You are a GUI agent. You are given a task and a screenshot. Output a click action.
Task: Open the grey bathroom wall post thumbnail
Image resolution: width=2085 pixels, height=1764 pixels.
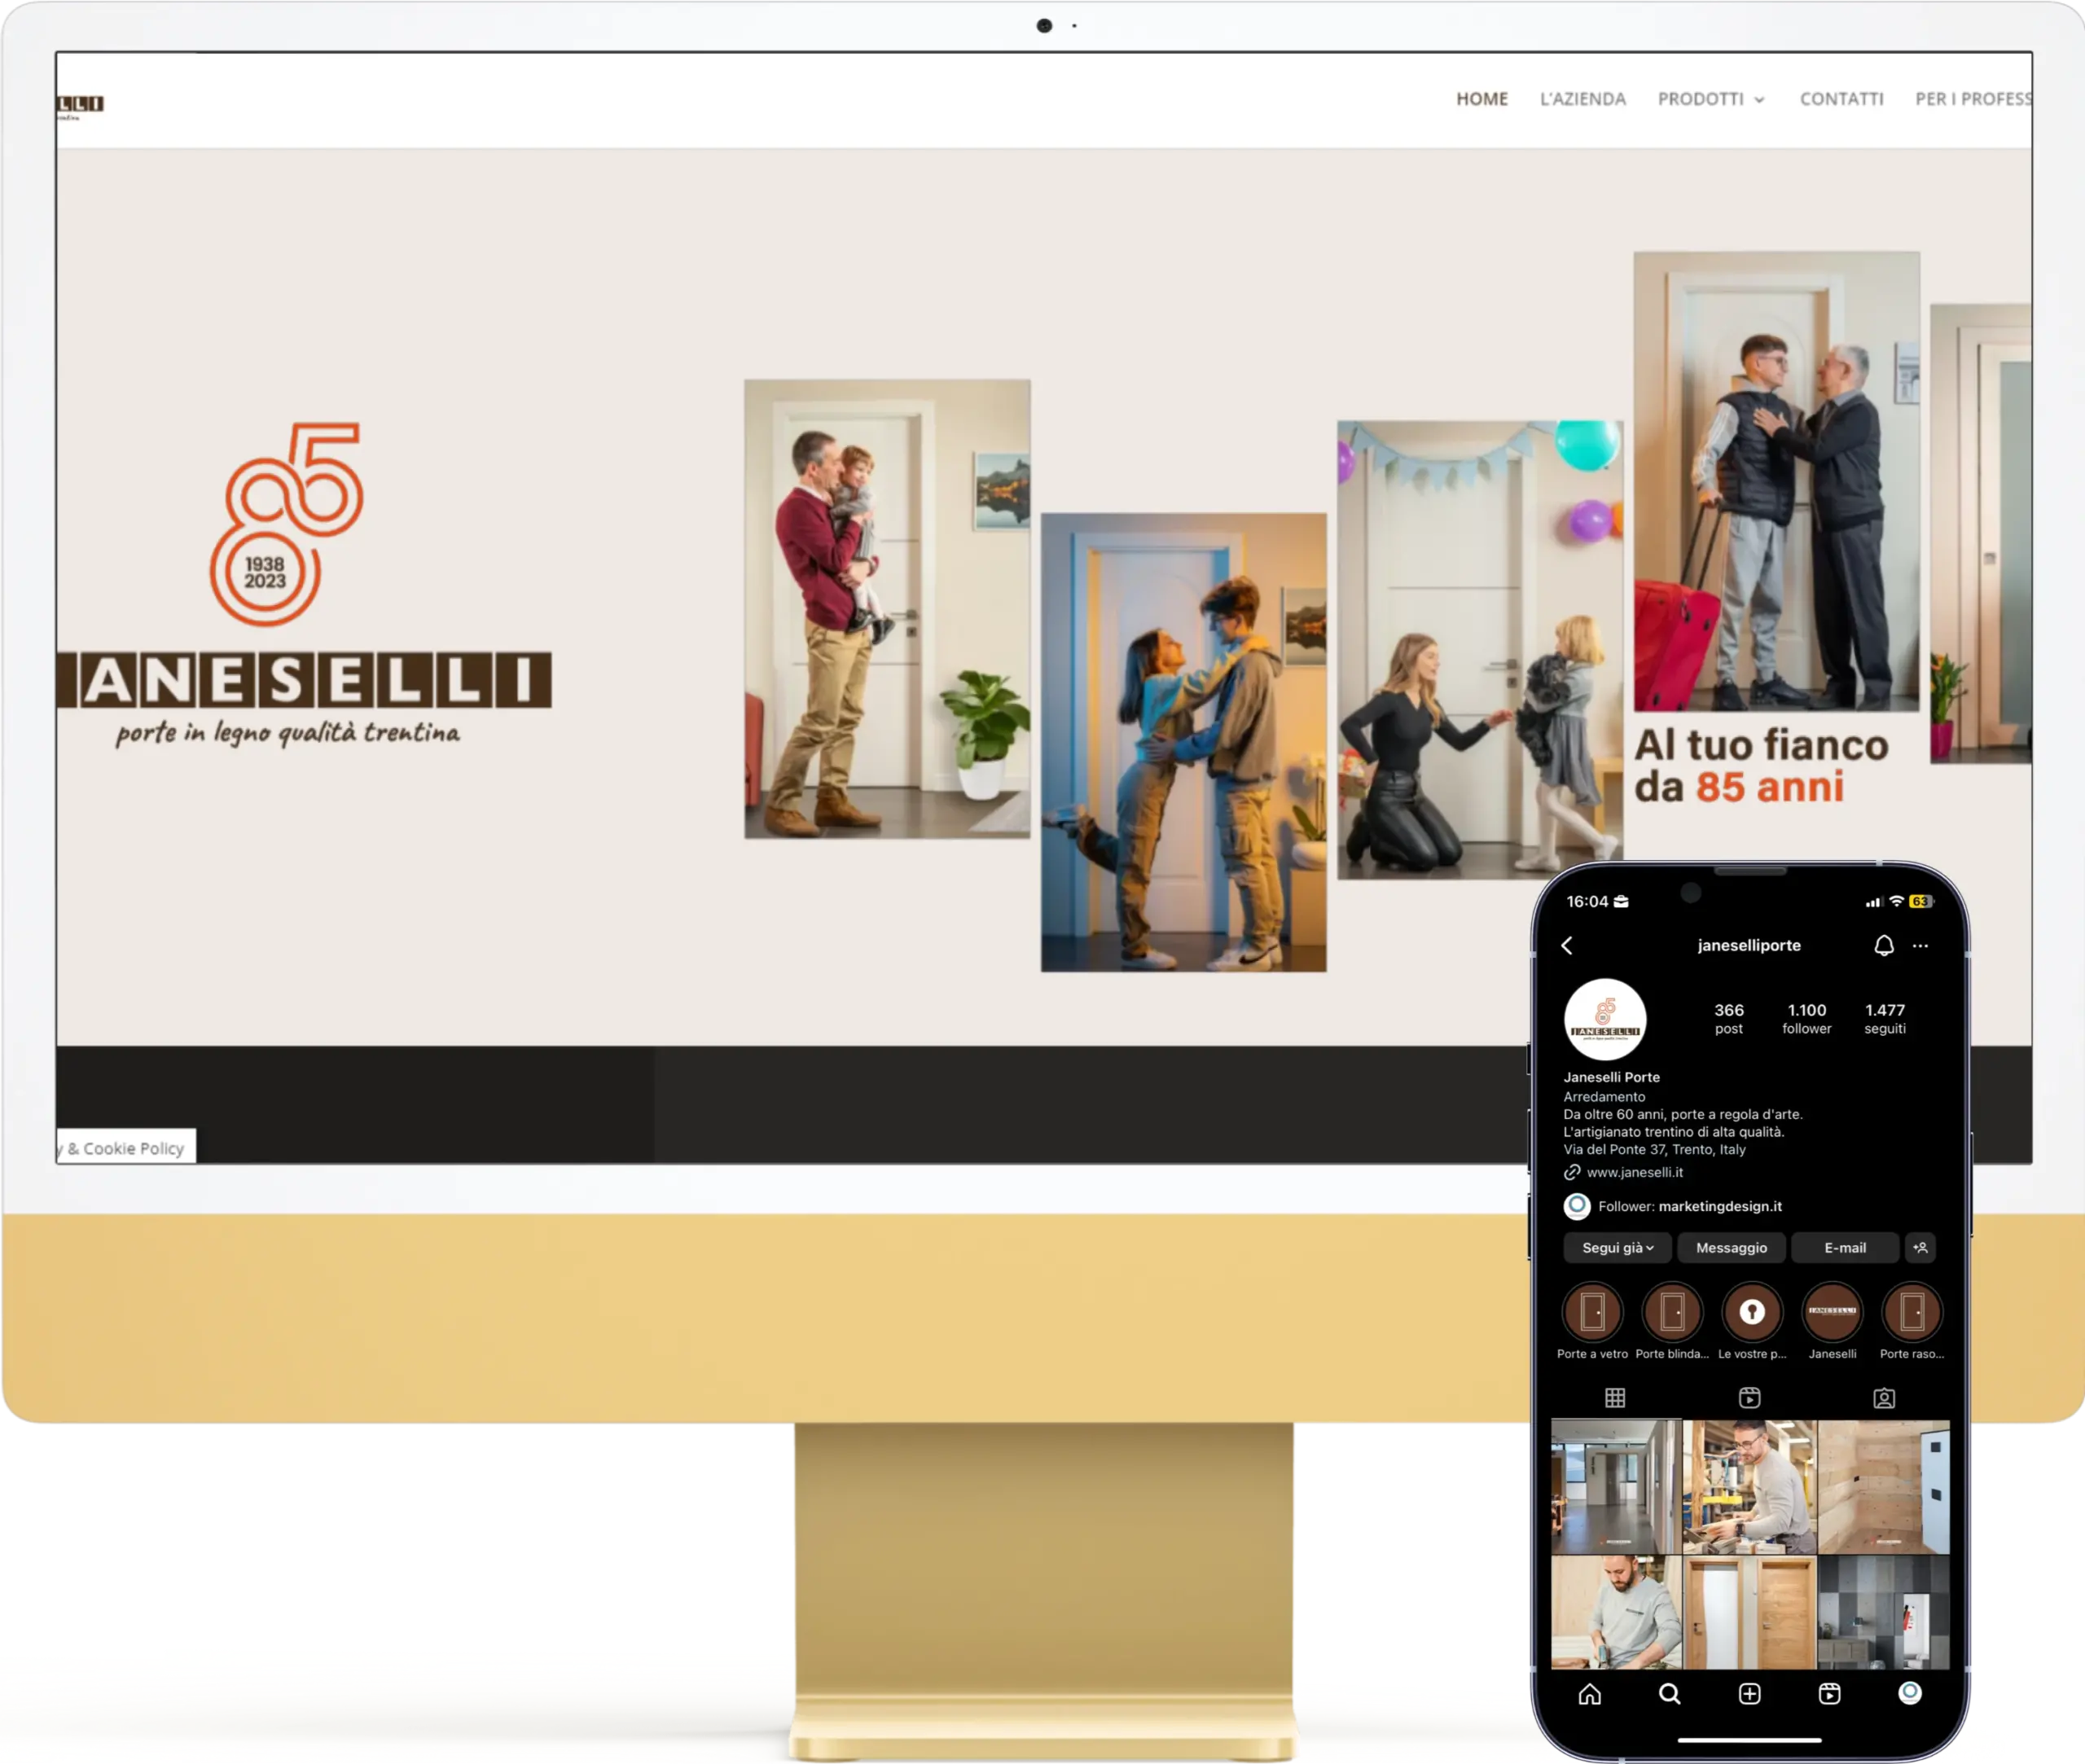pyautogui.click(x=1884, y=1612)
